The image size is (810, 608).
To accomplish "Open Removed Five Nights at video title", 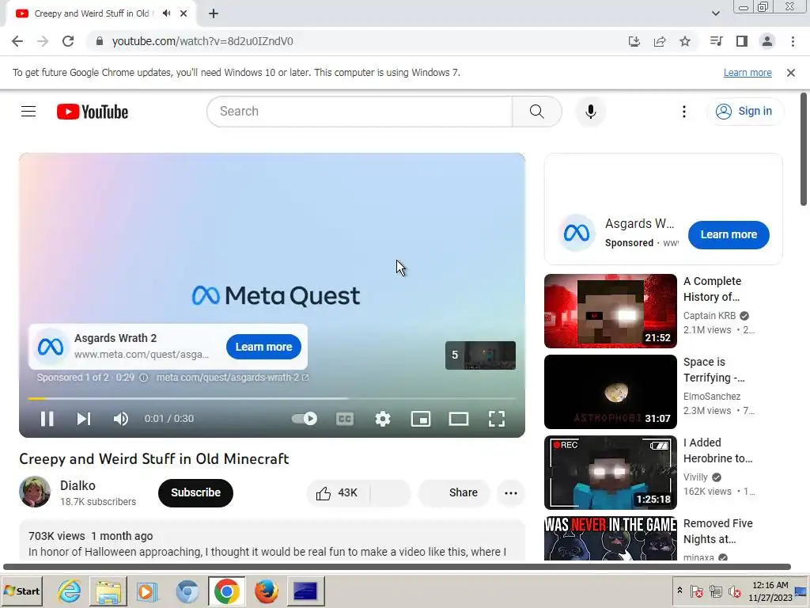I will [717, 531].
